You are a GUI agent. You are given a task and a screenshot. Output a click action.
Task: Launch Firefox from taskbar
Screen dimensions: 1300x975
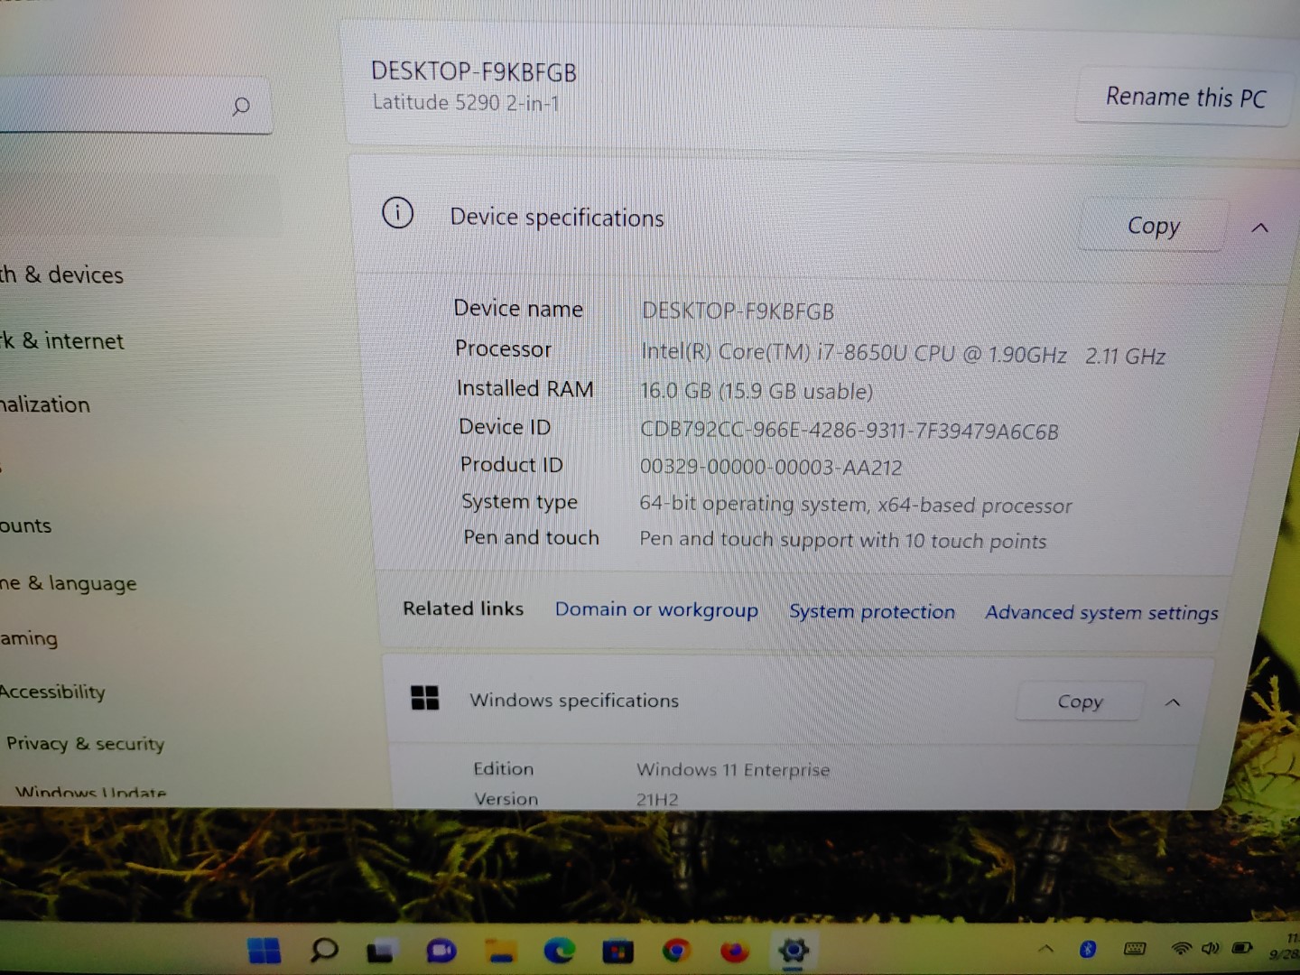(735, 951)
